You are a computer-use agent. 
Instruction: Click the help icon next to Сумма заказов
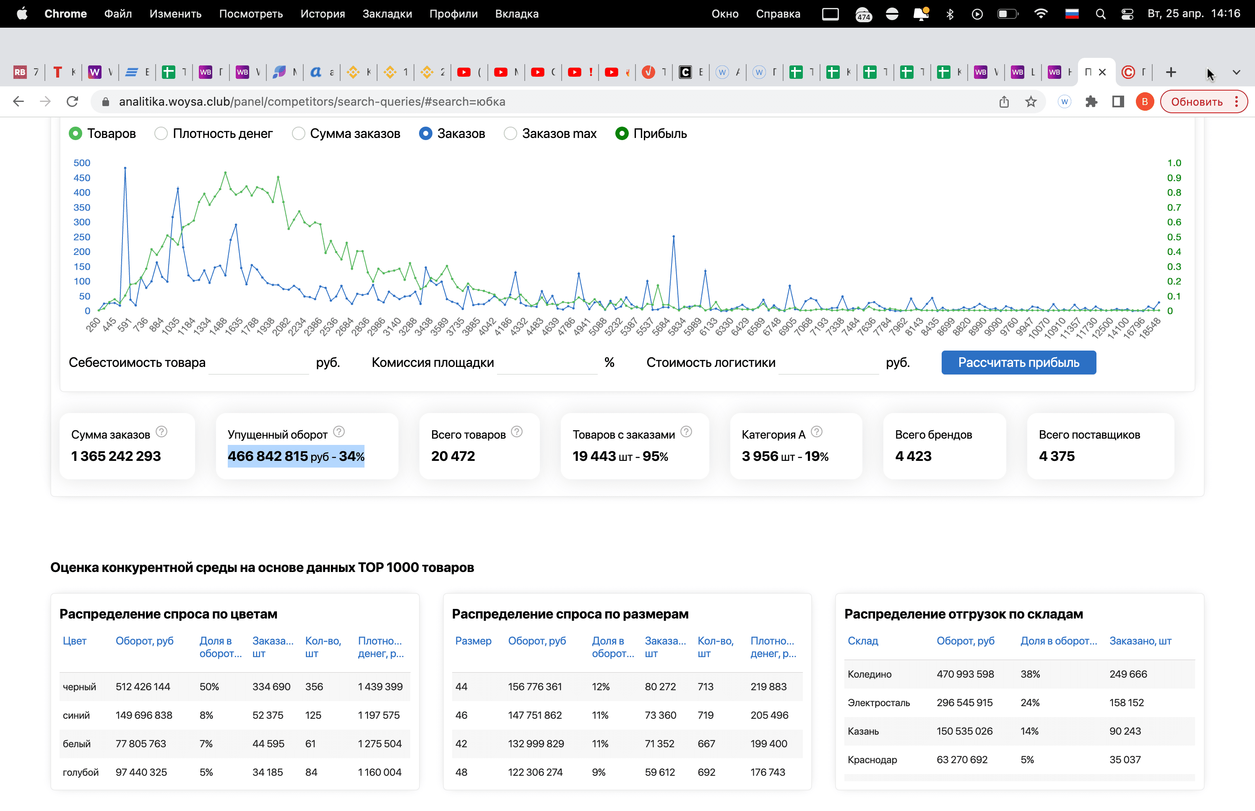click(161, 432)
